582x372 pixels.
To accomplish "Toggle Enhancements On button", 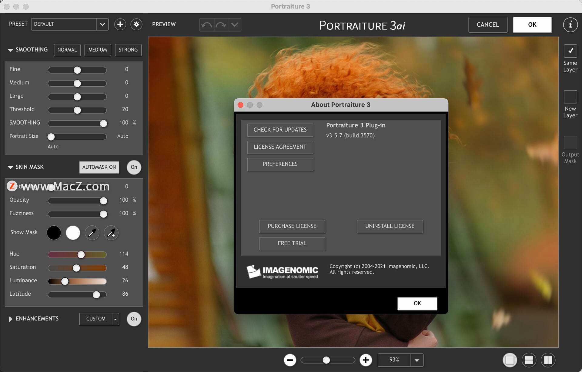I will tap(134, 319).
